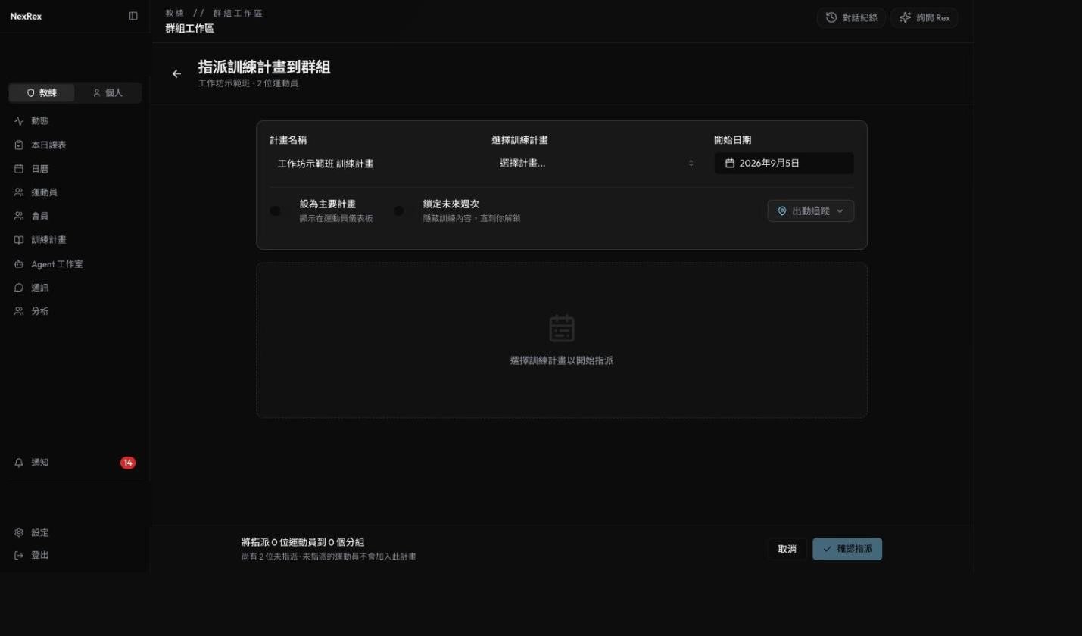Screen dimensions: 1082x636
Task: Click the 選擇訓練計畫以開始指派 placeholder text
Action: [x=562, y=360]
